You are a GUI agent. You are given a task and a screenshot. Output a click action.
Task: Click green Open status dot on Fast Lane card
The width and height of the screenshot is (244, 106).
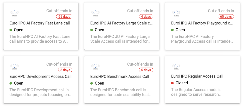11,30
